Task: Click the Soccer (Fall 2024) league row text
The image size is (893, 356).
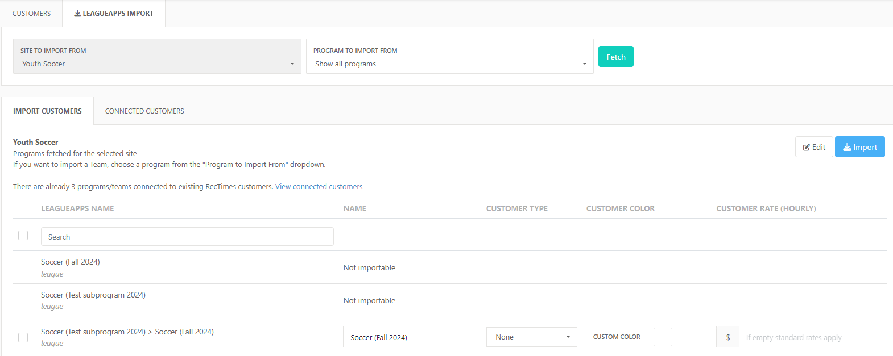Action: point(71,262)
